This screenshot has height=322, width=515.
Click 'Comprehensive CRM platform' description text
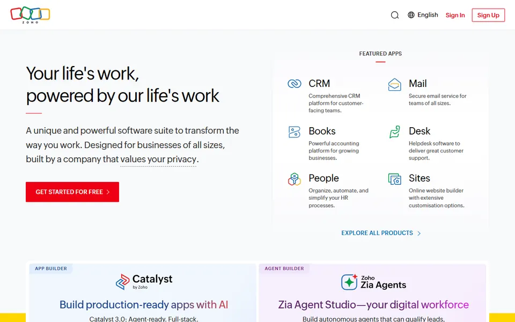[336, 103]
